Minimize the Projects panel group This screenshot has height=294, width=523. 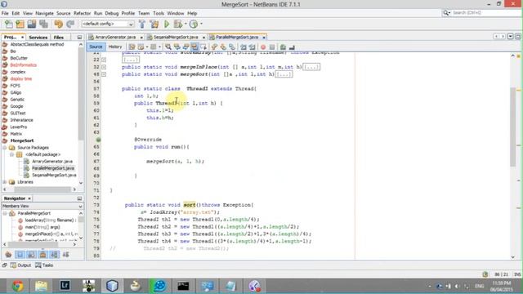click(x=79, y=38)
